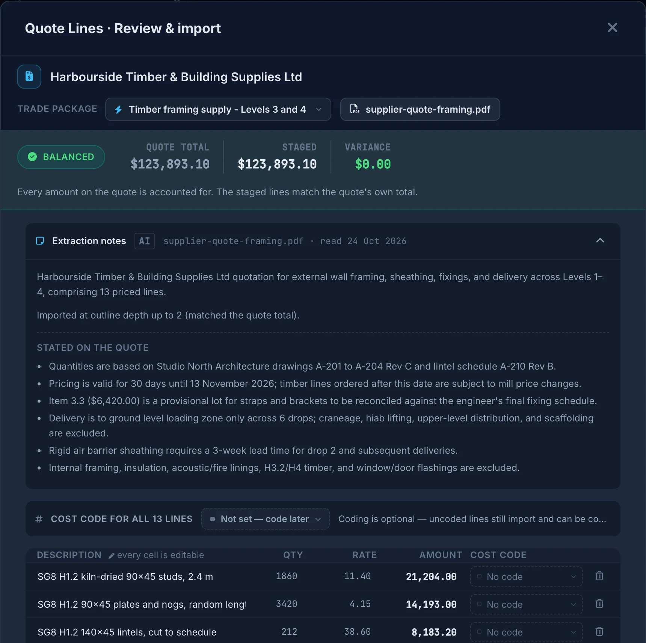Click the note about Item 3.3 provisional lot

tap(323, 401)
